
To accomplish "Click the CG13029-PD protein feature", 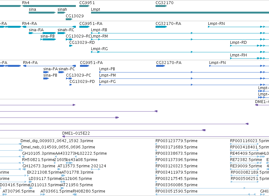I will (70, 85).
